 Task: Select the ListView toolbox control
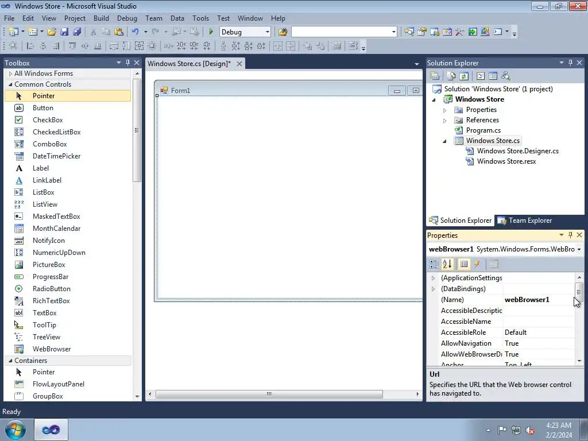click(68, 204)
